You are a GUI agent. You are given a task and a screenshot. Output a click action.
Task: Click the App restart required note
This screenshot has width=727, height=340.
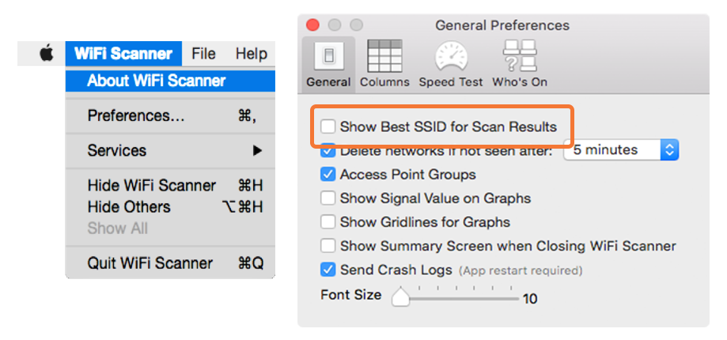tap(521, 270)
